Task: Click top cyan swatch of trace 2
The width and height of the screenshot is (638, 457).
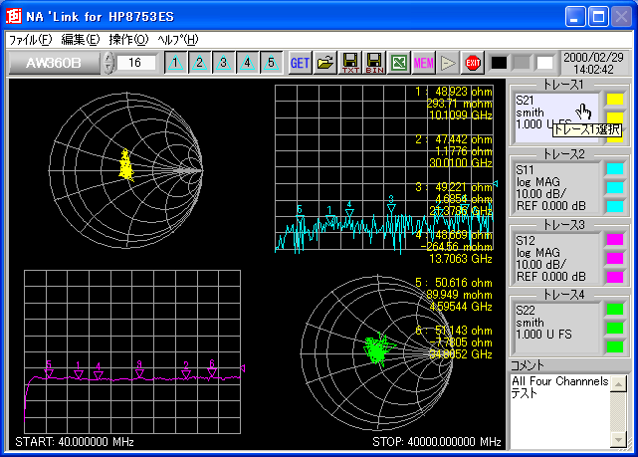Action: (x=615, y=169)
